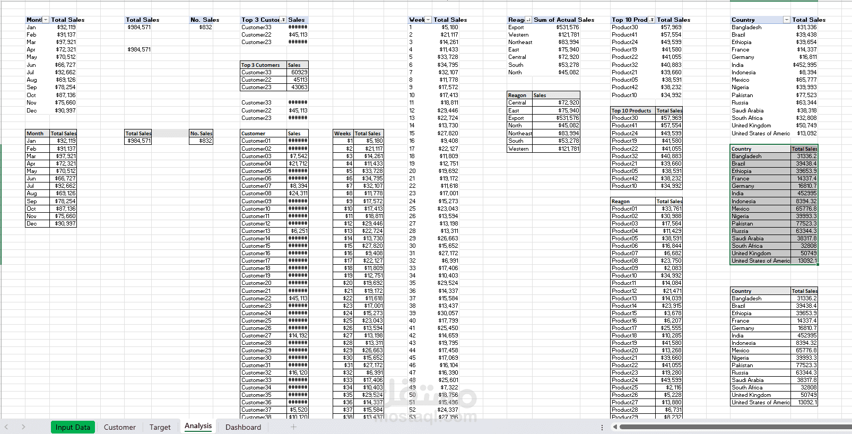Open the Country pivot filter dropdown
The width and height of the screenshot is (852, 434).
[787, 20]
